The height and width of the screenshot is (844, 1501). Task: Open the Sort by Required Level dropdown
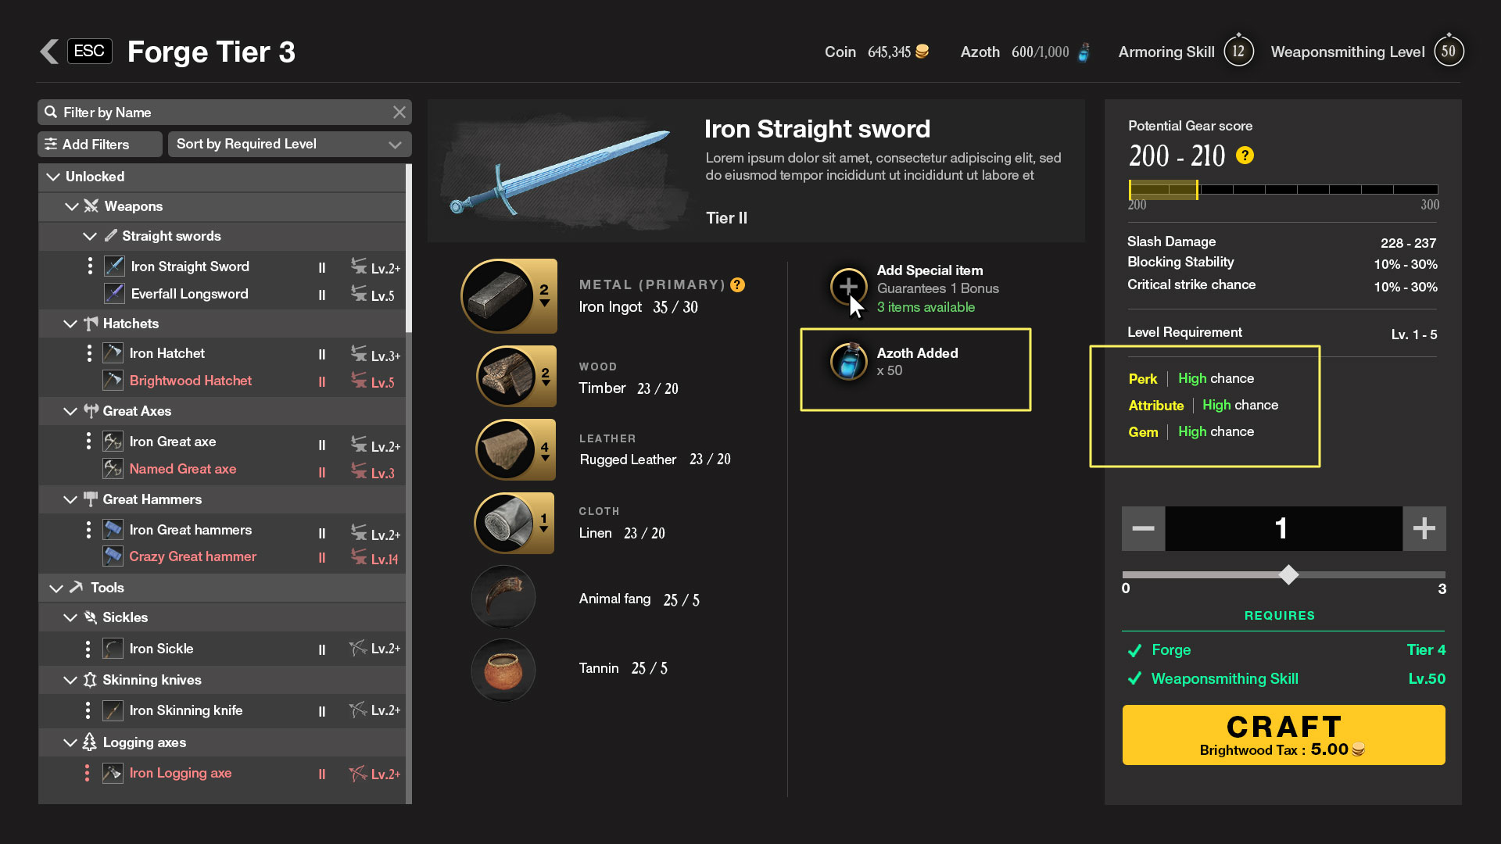pos(289,144)
